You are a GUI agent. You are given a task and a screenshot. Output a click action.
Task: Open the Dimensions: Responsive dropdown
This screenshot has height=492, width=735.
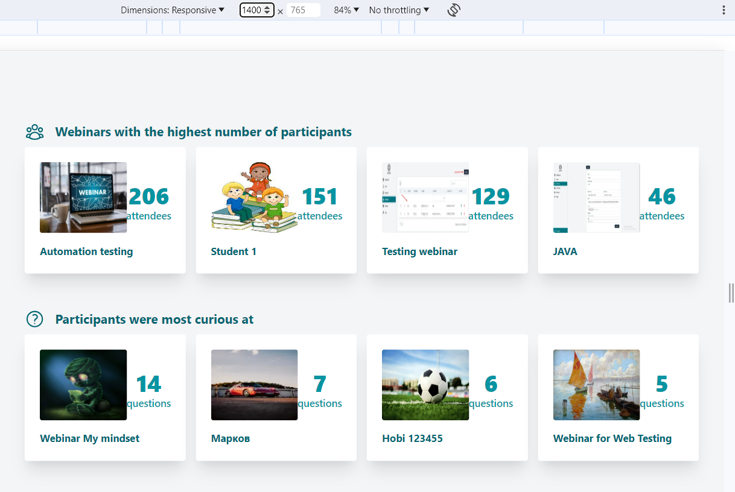173,10
